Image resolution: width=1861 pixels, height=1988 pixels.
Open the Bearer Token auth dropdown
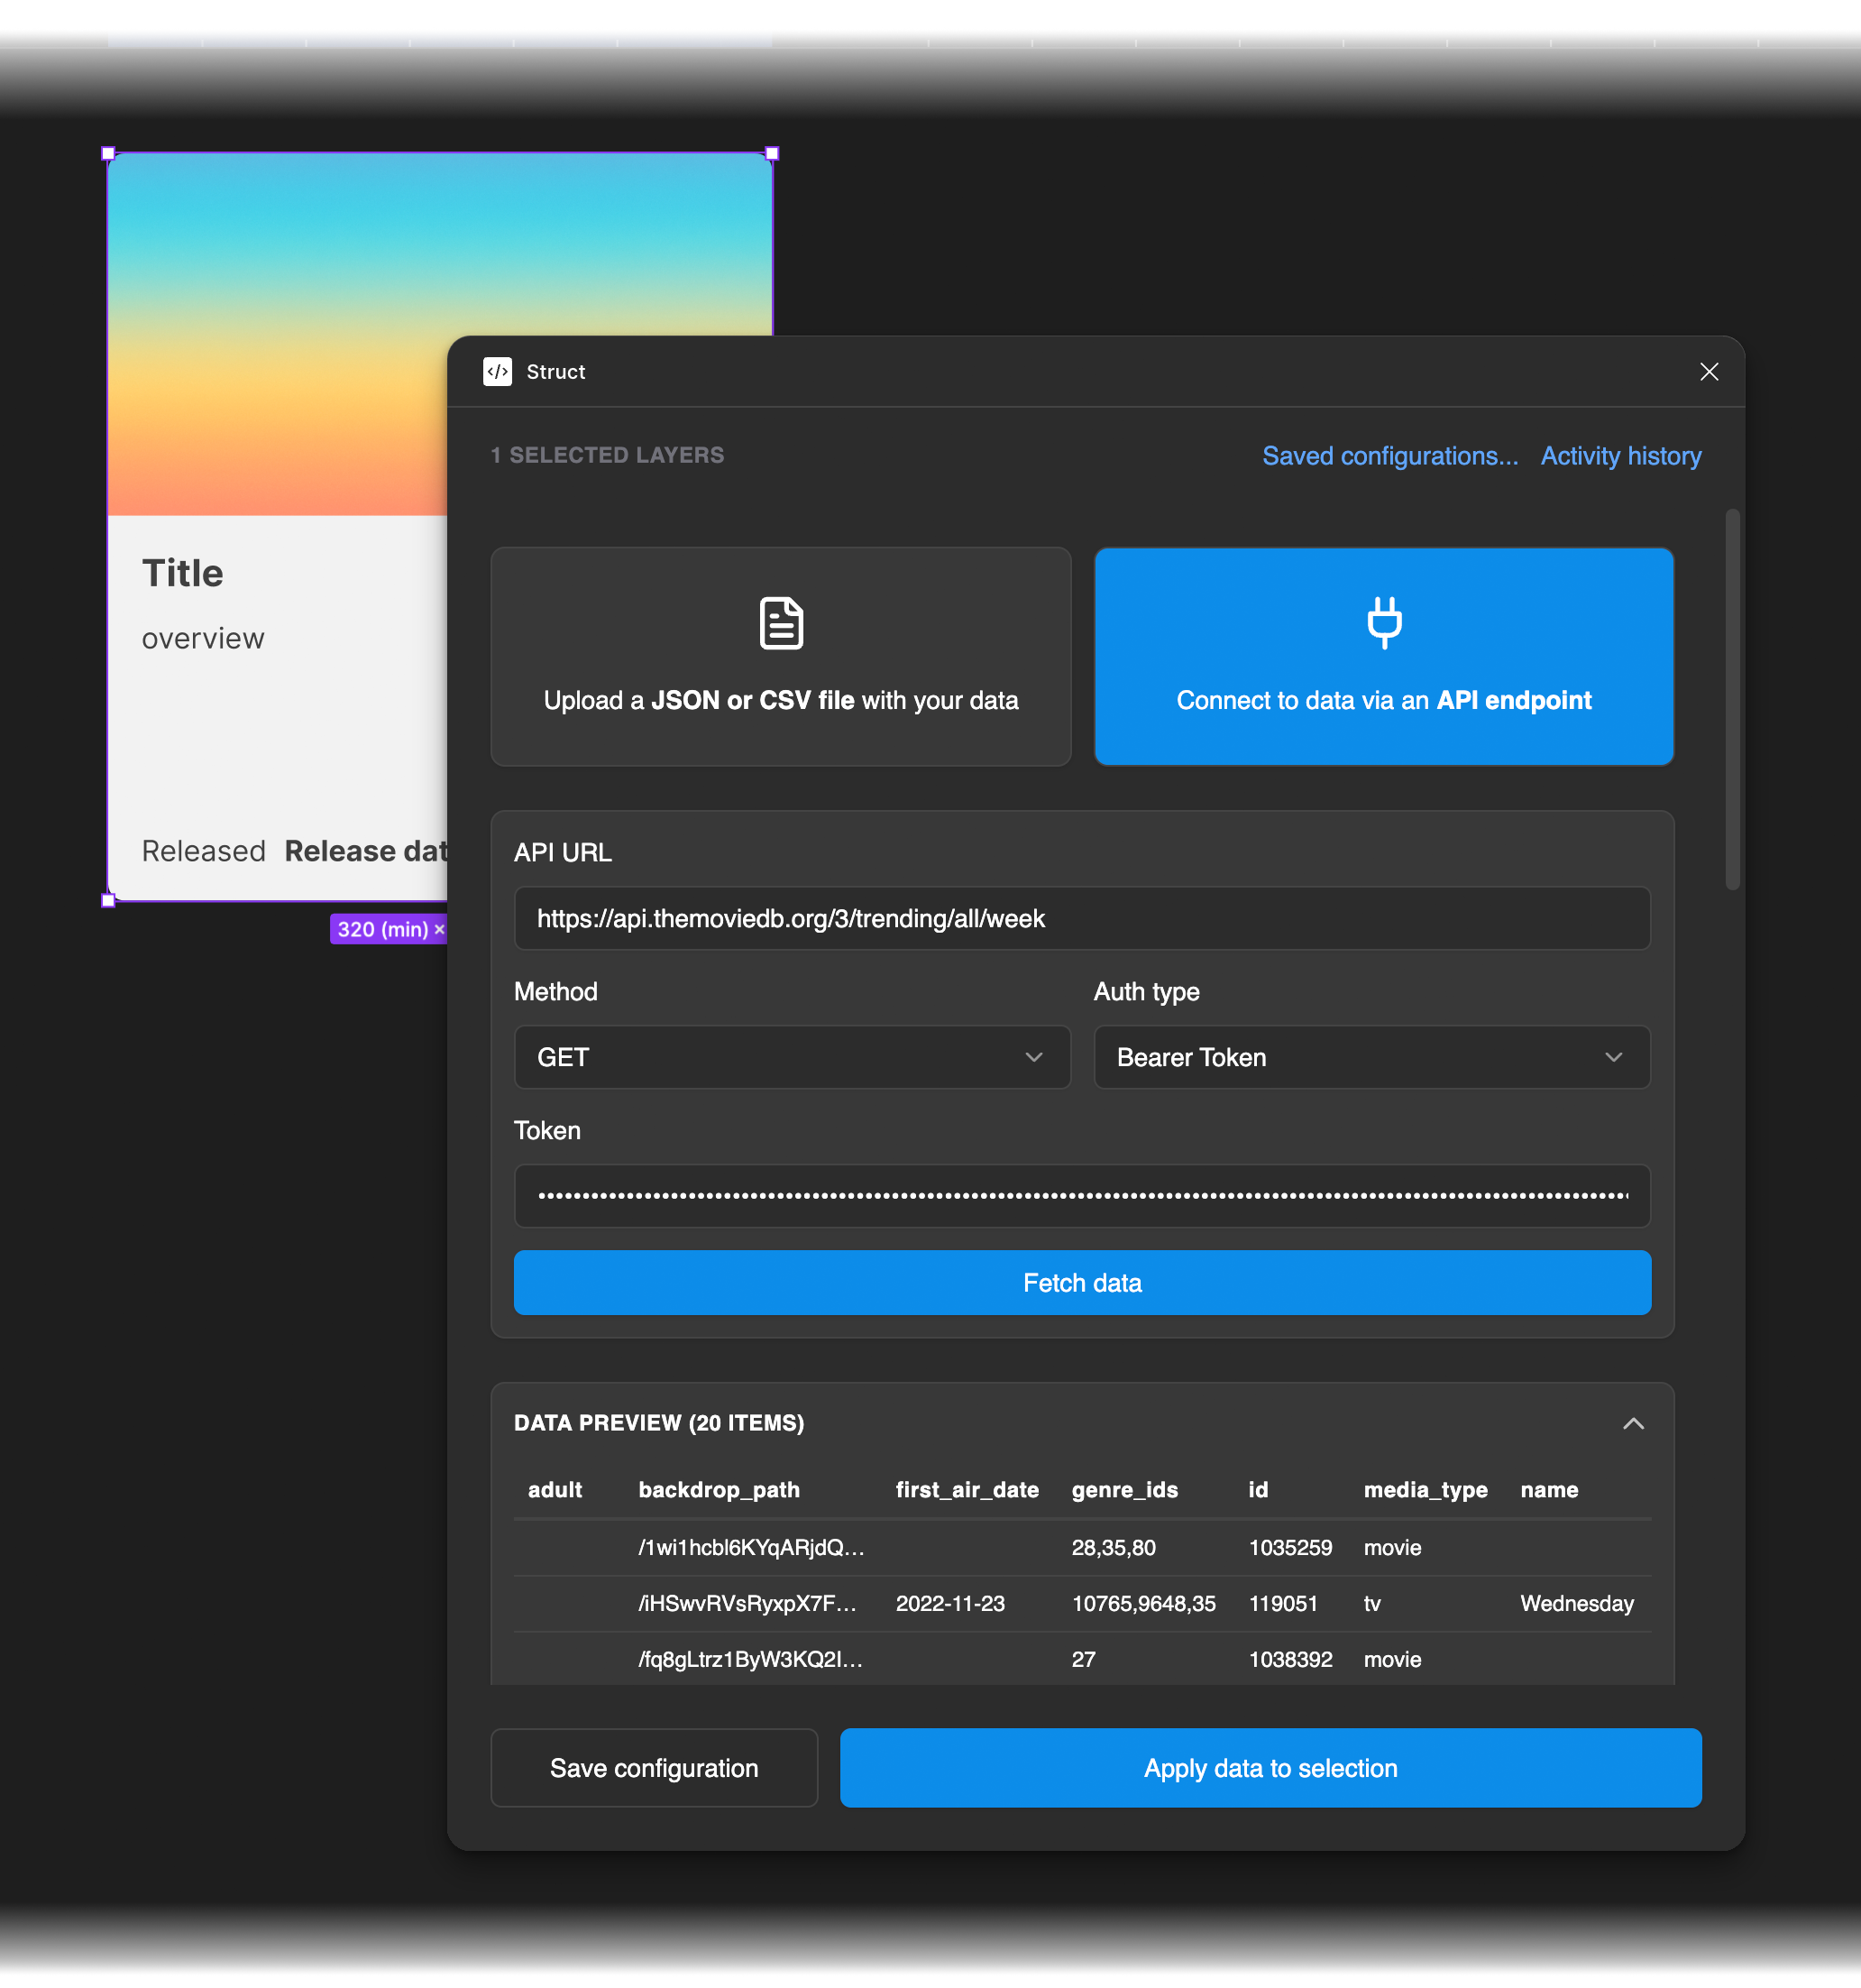[x=1371, y=1057]
